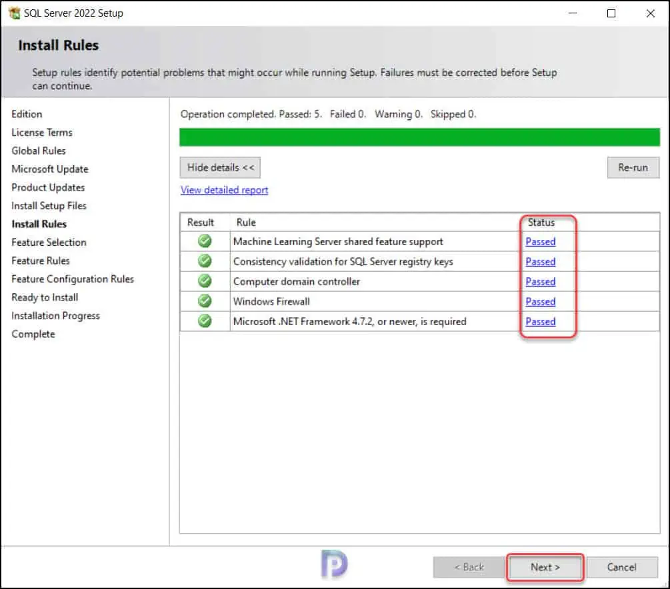Click the Operation completed summary text

(x=328, y=114)
